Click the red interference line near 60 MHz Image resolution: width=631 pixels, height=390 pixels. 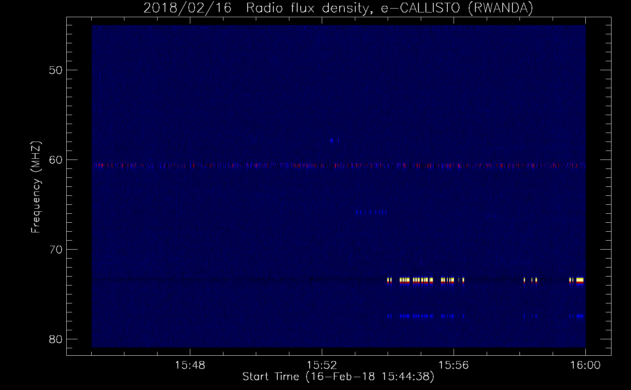coord(339,165)
